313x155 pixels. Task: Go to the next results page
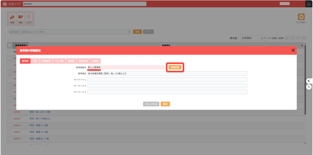[x=298, y=38]
